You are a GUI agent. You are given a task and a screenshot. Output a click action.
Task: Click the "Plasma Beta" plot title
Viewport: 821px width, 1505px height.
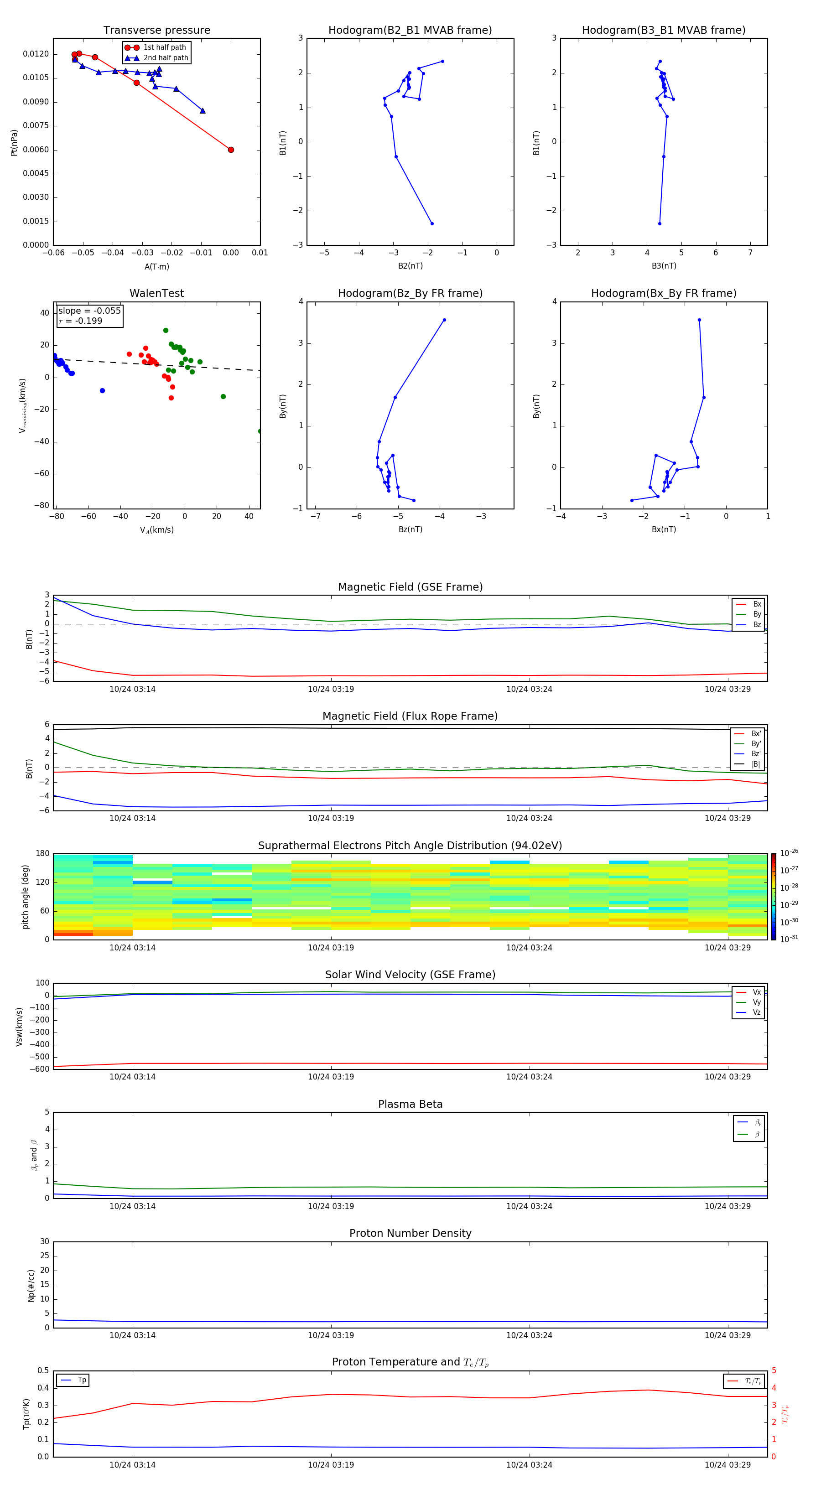[x=410, y=1105]
